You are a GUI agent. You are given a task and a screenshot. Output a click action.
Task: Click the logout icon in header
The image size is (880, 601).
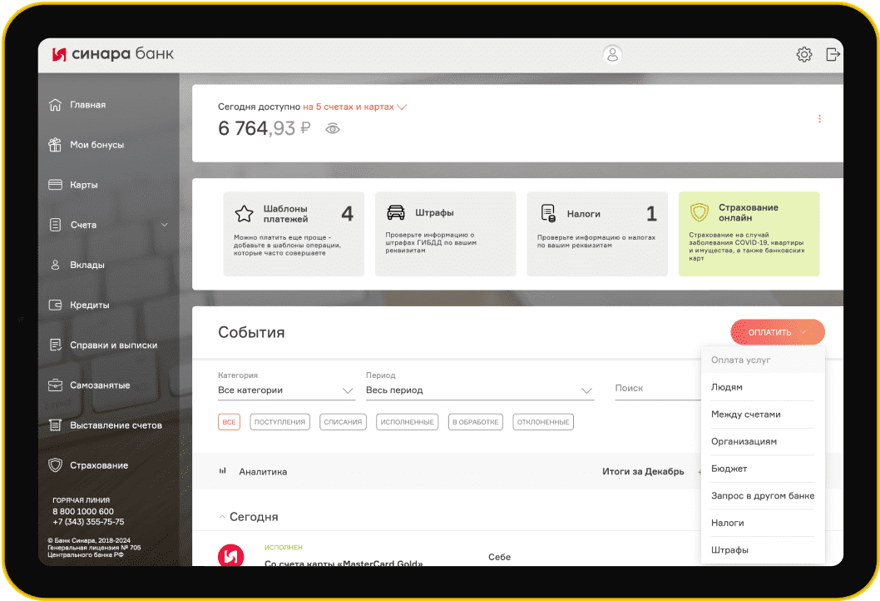[x=833, y=55]
